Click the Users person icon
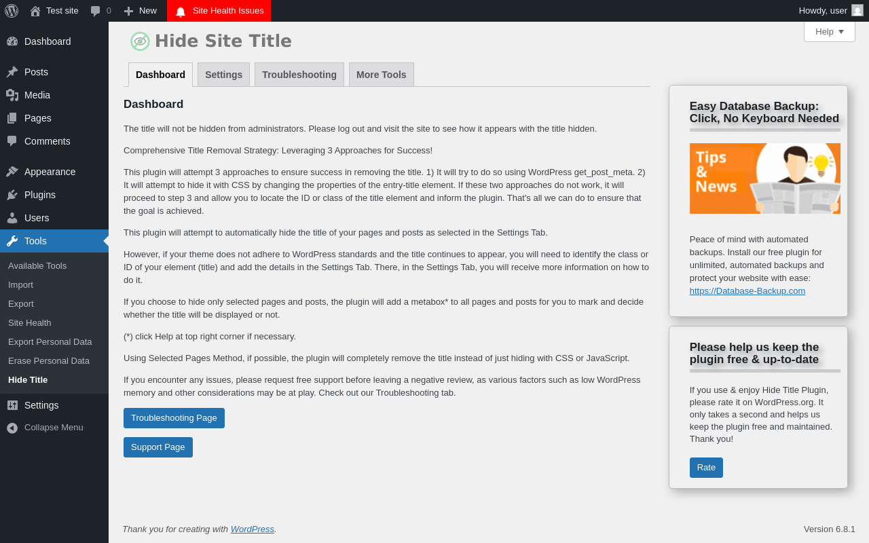 pos(12,218)
